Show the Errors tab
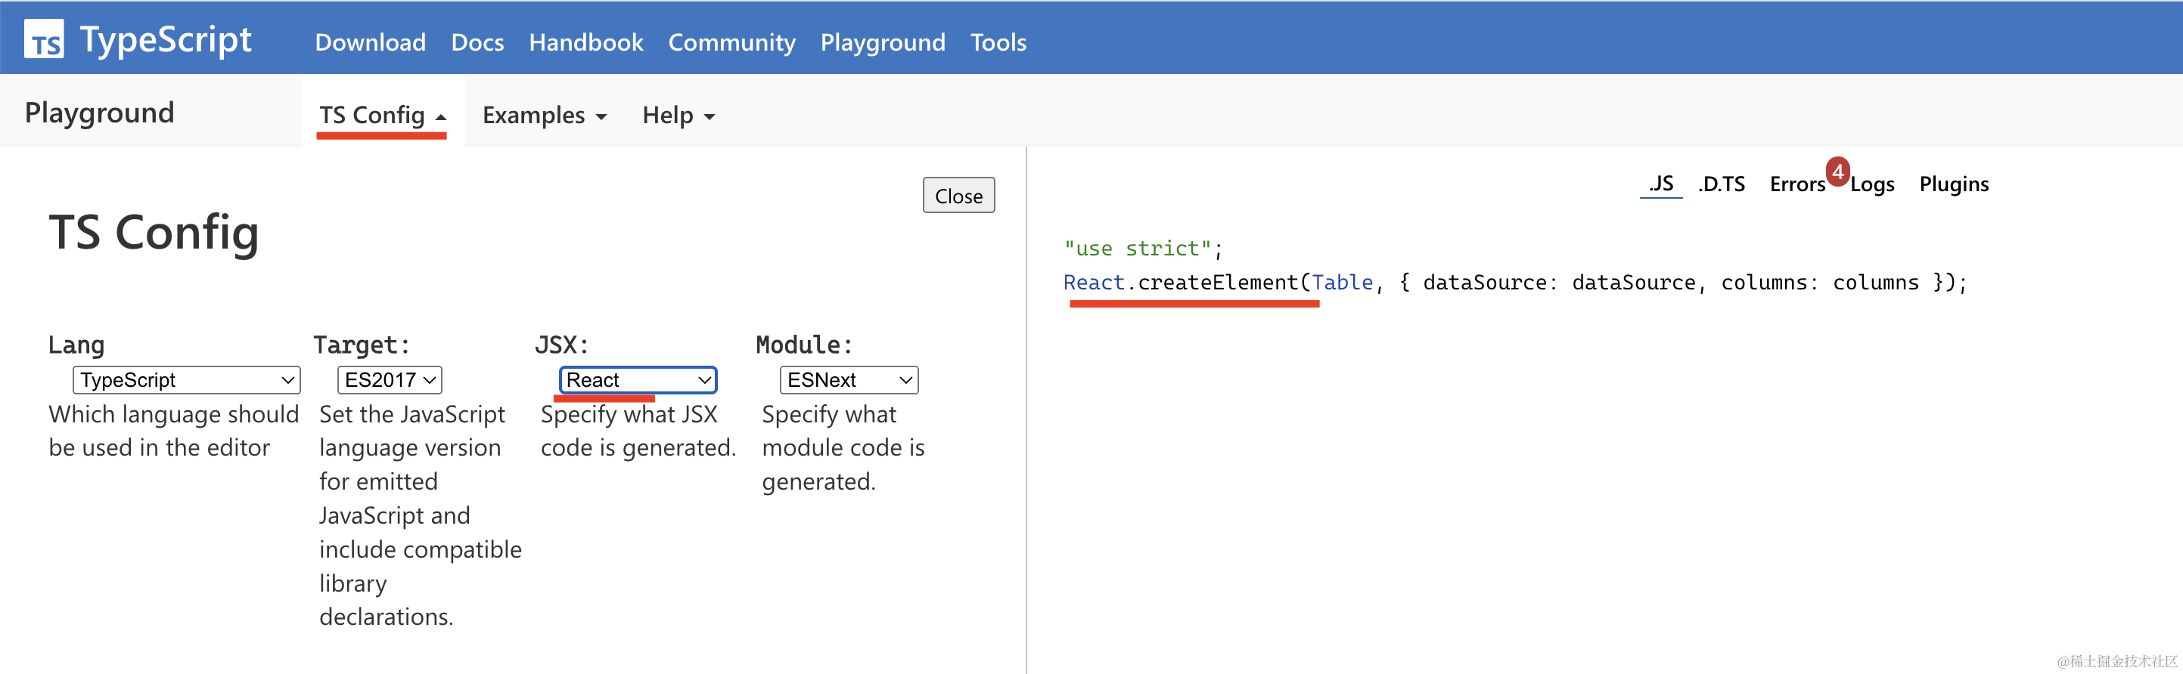2183x674 pixels. click(x=1796, y=184)
